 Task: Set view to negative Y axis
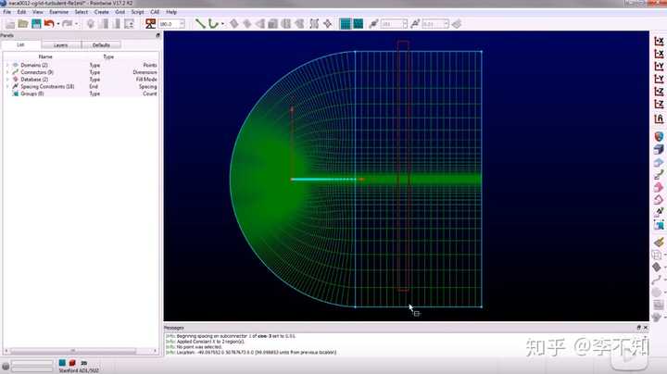coord(659,79)
